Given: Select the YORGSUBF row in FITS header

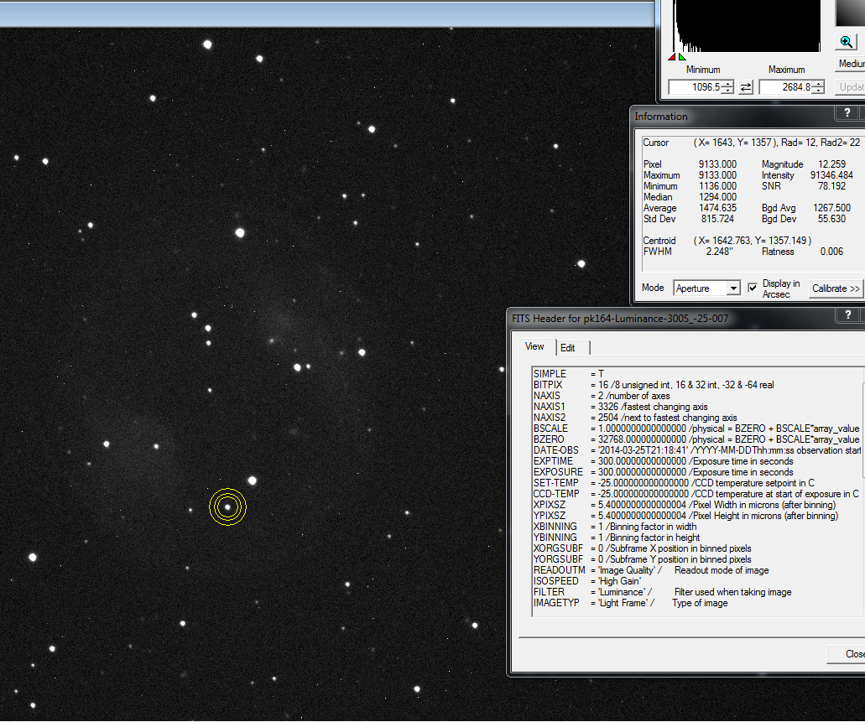Looking at the screenshot, I should [696, 559].
